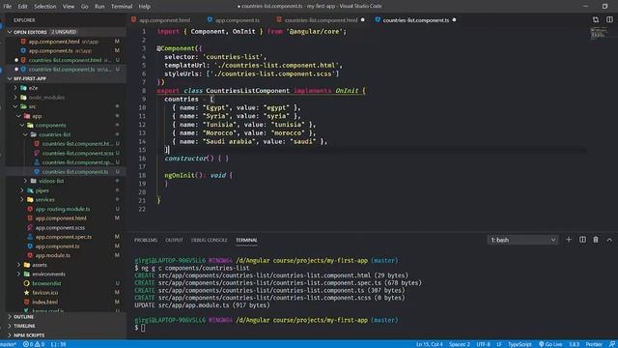Expand the videos-list folder
This screenshot has height=348, width=618.
tap(26, 181)
